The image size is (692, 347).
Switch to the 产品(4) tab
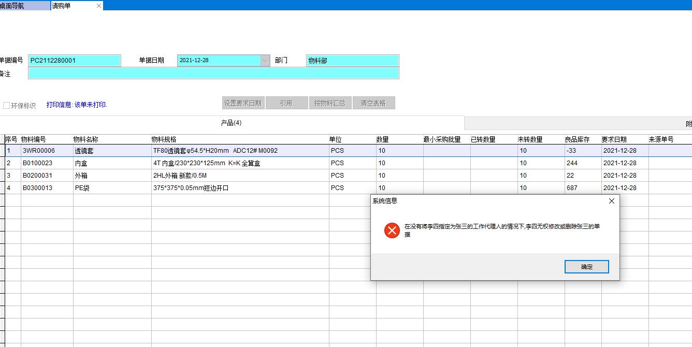(231, 123)
